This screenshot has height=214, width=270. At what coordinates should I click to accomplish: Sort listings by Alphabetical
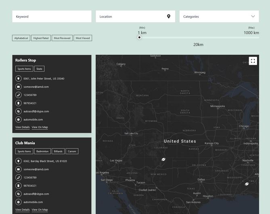(21, 38)
